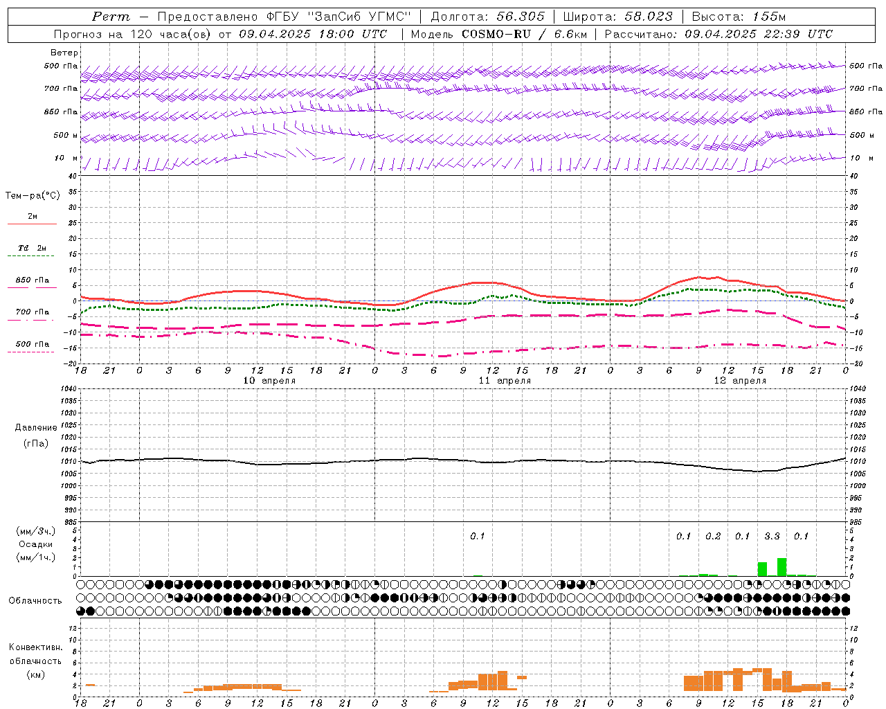Viewport: 886px width, 709px height.
Task: Click the tallest green precipitation bar
Action: point(781,567)
